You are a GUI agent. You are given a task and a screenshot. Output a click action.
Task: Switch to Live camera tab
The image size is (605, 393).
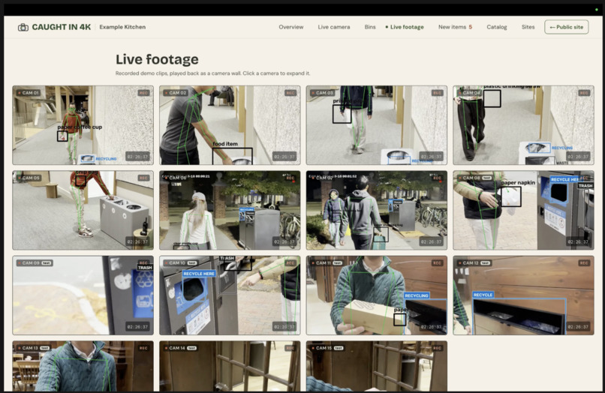pyautogui.click(x=334, y=27)
